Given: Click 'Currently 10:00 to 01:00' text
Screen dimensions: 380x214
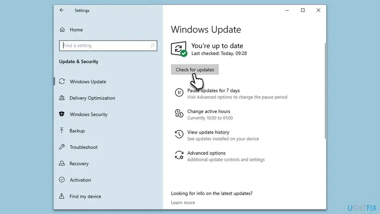Looking at the screenshot, I should point(210,118).
